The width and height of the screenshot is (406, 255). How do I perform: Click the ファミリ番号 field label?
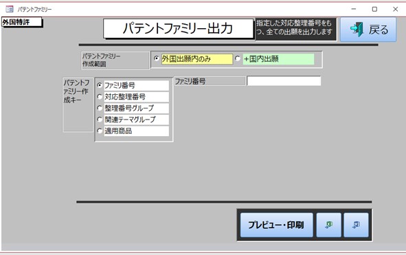(x=210, y=81)
